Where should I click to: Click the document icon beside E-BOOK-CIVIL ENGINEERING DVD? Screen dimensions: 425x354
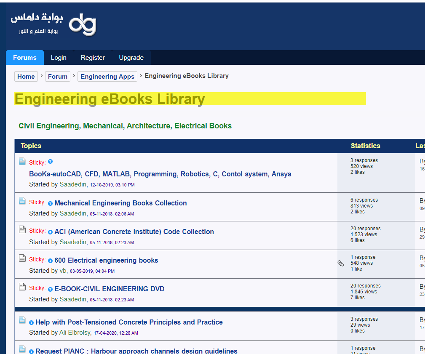coord(22,287)
